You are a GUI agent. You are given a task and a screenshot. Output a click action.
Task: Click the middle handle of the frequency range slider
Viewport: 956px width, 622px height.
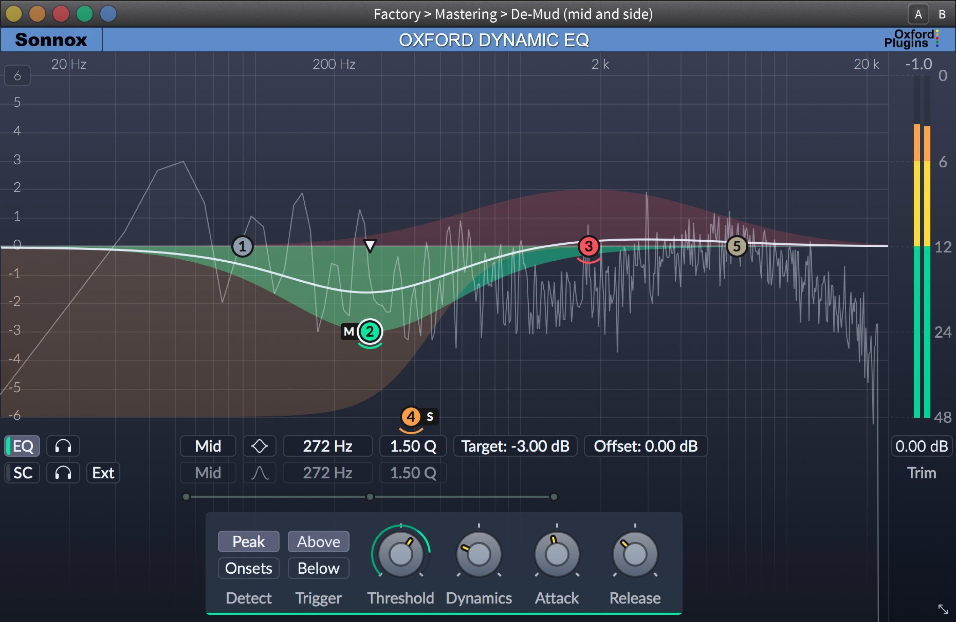[x=370, y=496]
